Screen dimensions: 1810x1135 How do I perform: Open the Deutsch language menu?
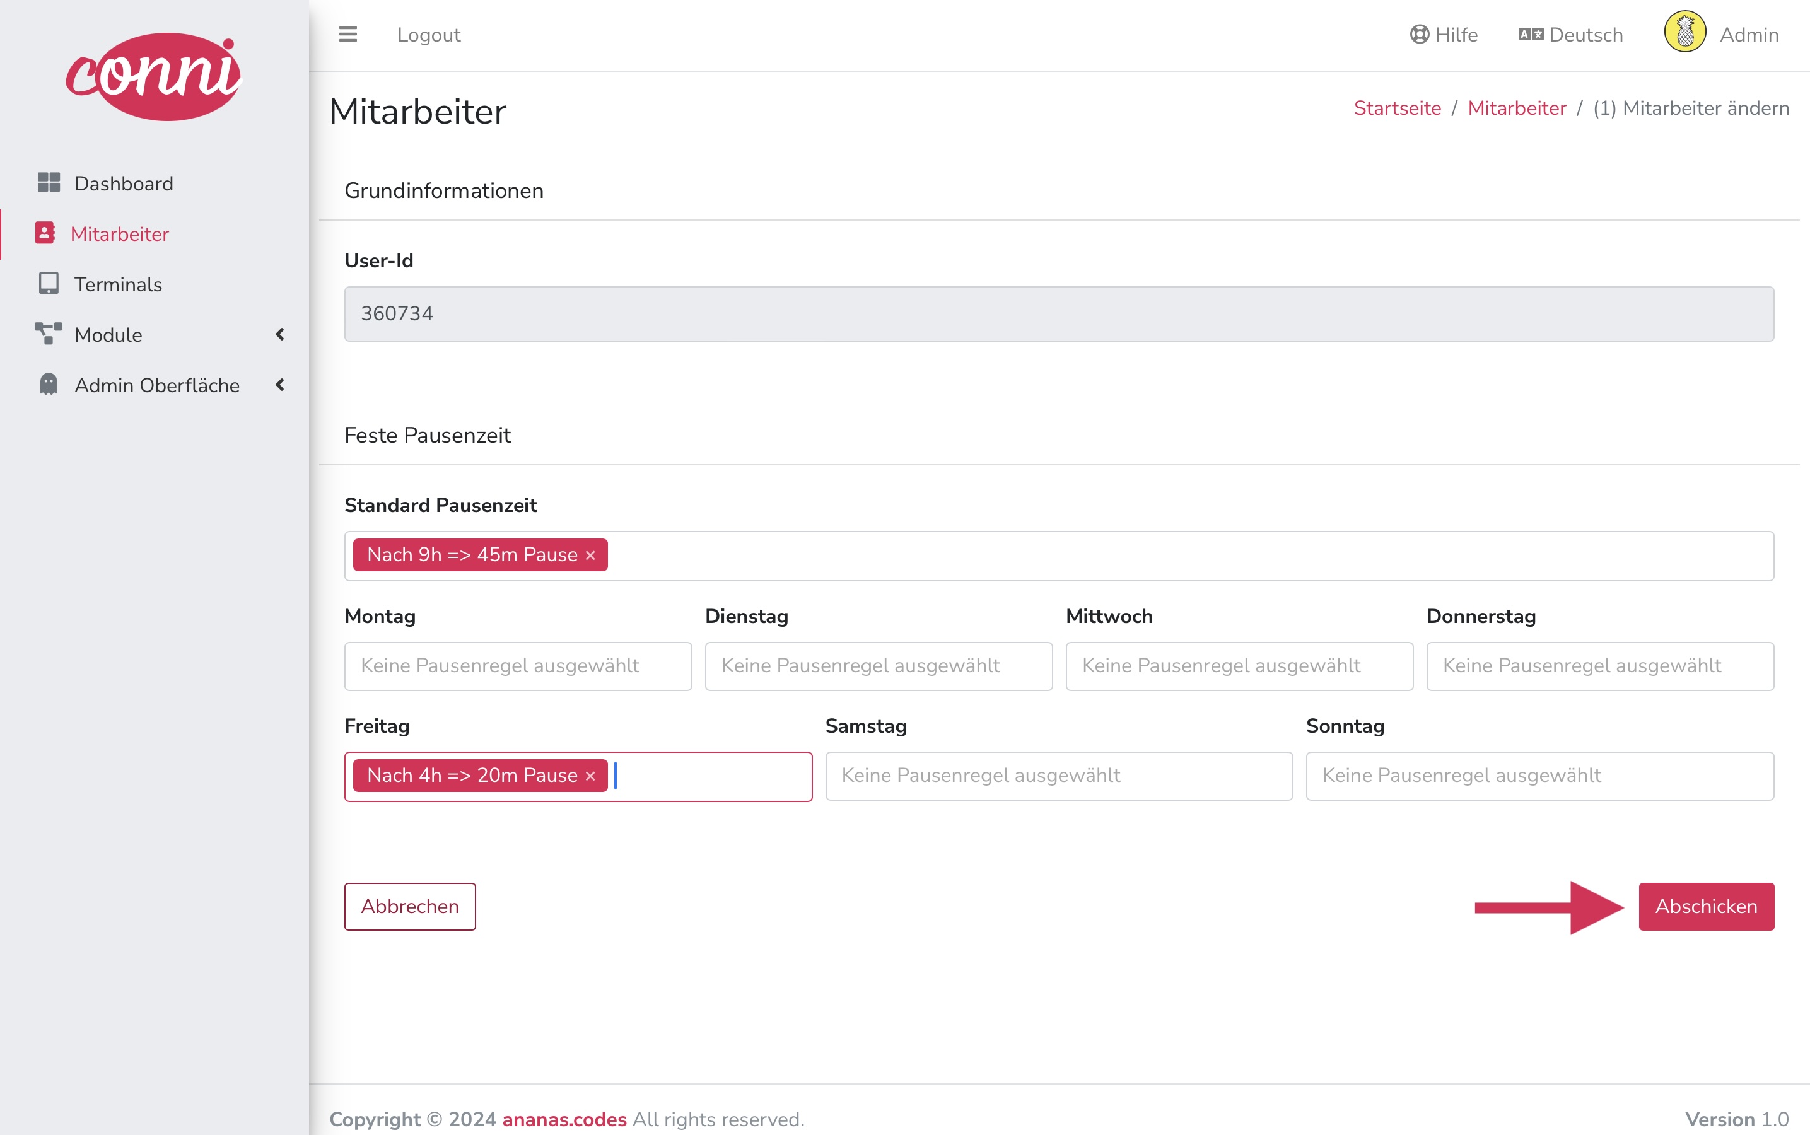click(x=1570, y=35)
